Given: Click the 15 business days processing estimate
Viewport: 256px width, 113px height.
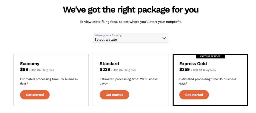Looking at the screenshot, I should coord(208,81).
